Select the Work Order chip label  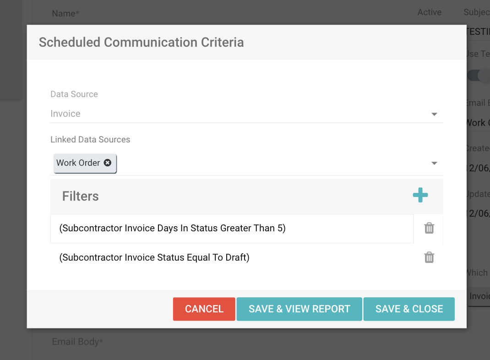[x=78, y=163]
